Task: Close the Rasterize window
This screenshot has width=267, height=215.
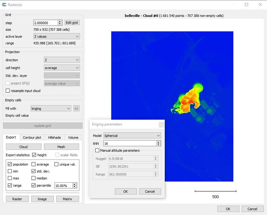Action: pyautogui.click(x=260, y=5)
